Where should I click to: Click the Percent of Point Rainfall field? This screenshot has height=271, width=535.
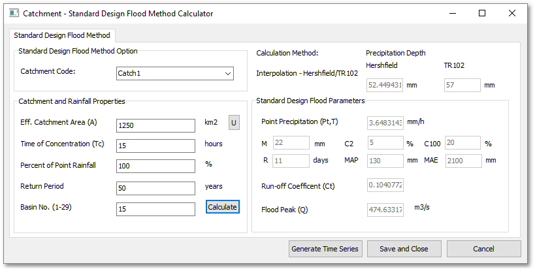[155, 166]
